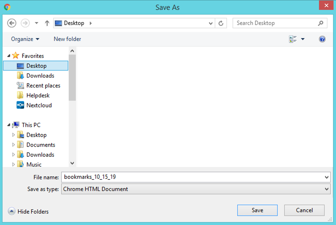Expand Desktop under This PC

click(13, 135)
